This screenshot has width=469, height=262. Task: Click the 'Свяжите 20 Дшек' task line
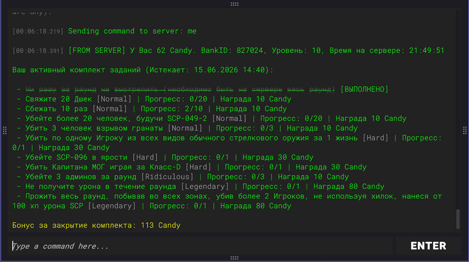(154, 99)
